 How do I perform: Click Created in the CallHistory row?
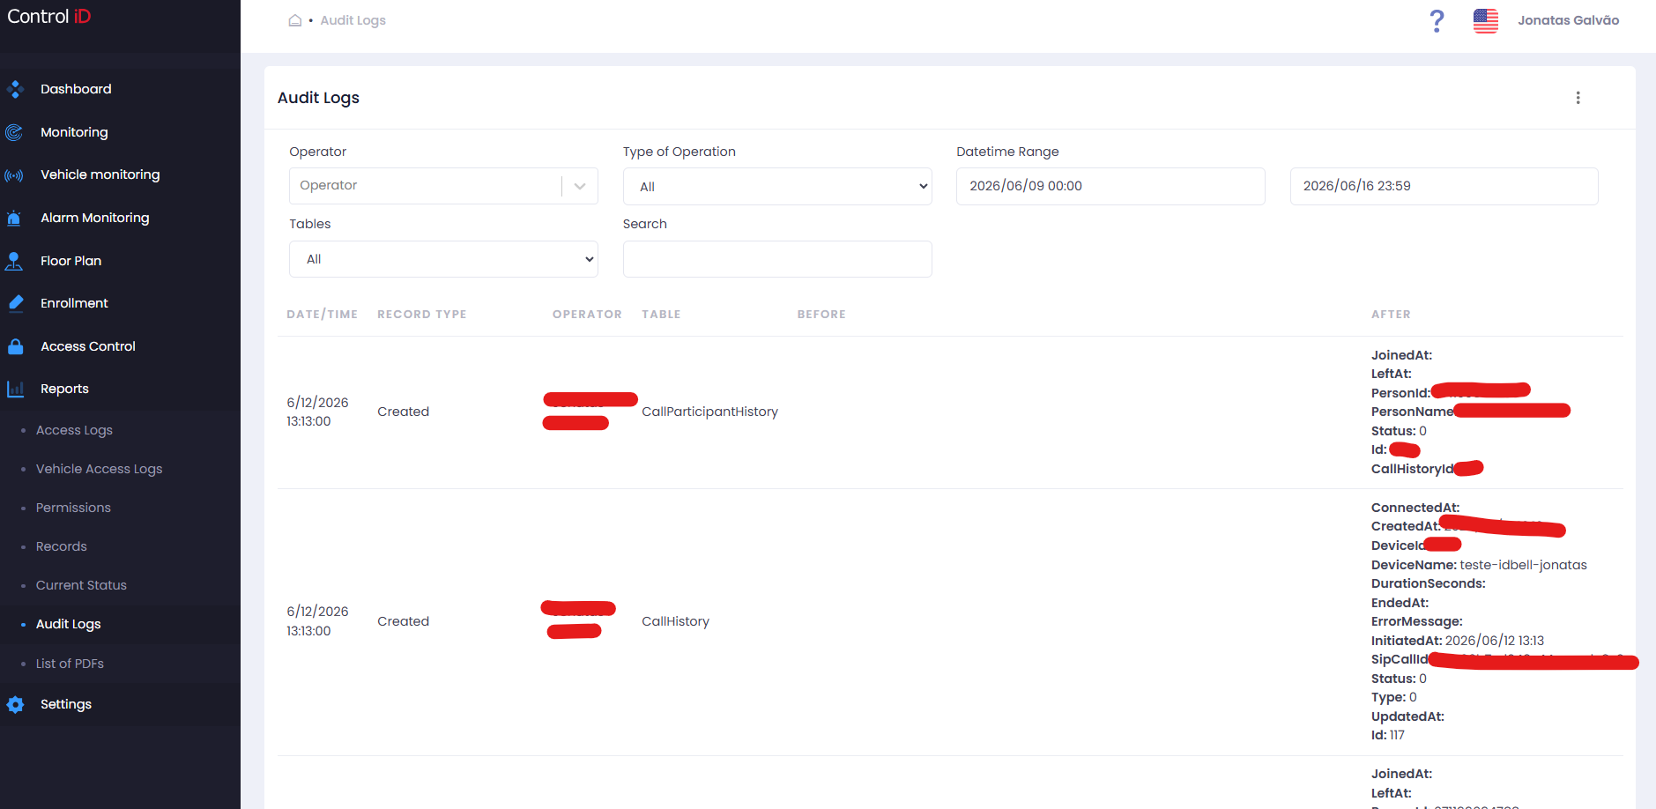(403, 621)
